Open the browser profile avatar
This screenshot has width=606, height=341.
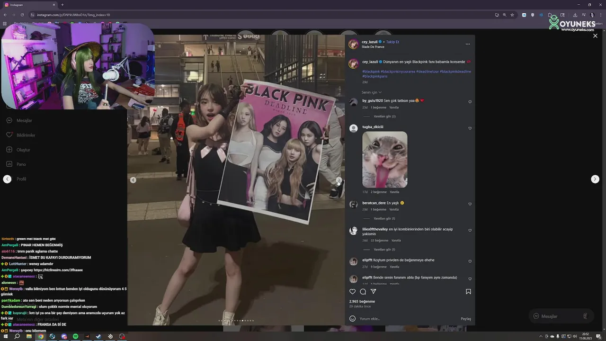pos(592,15)
